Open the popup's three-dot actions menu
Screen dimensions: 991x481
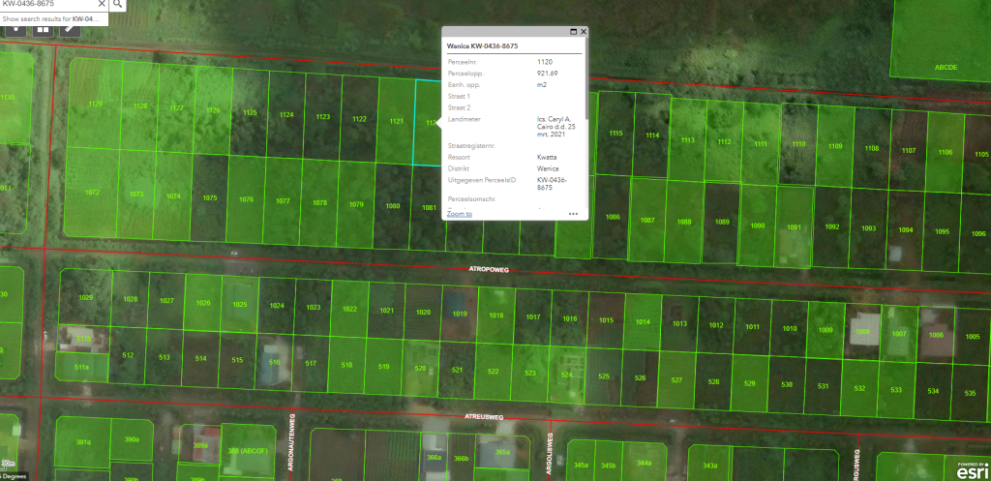[x=573, y=214]
